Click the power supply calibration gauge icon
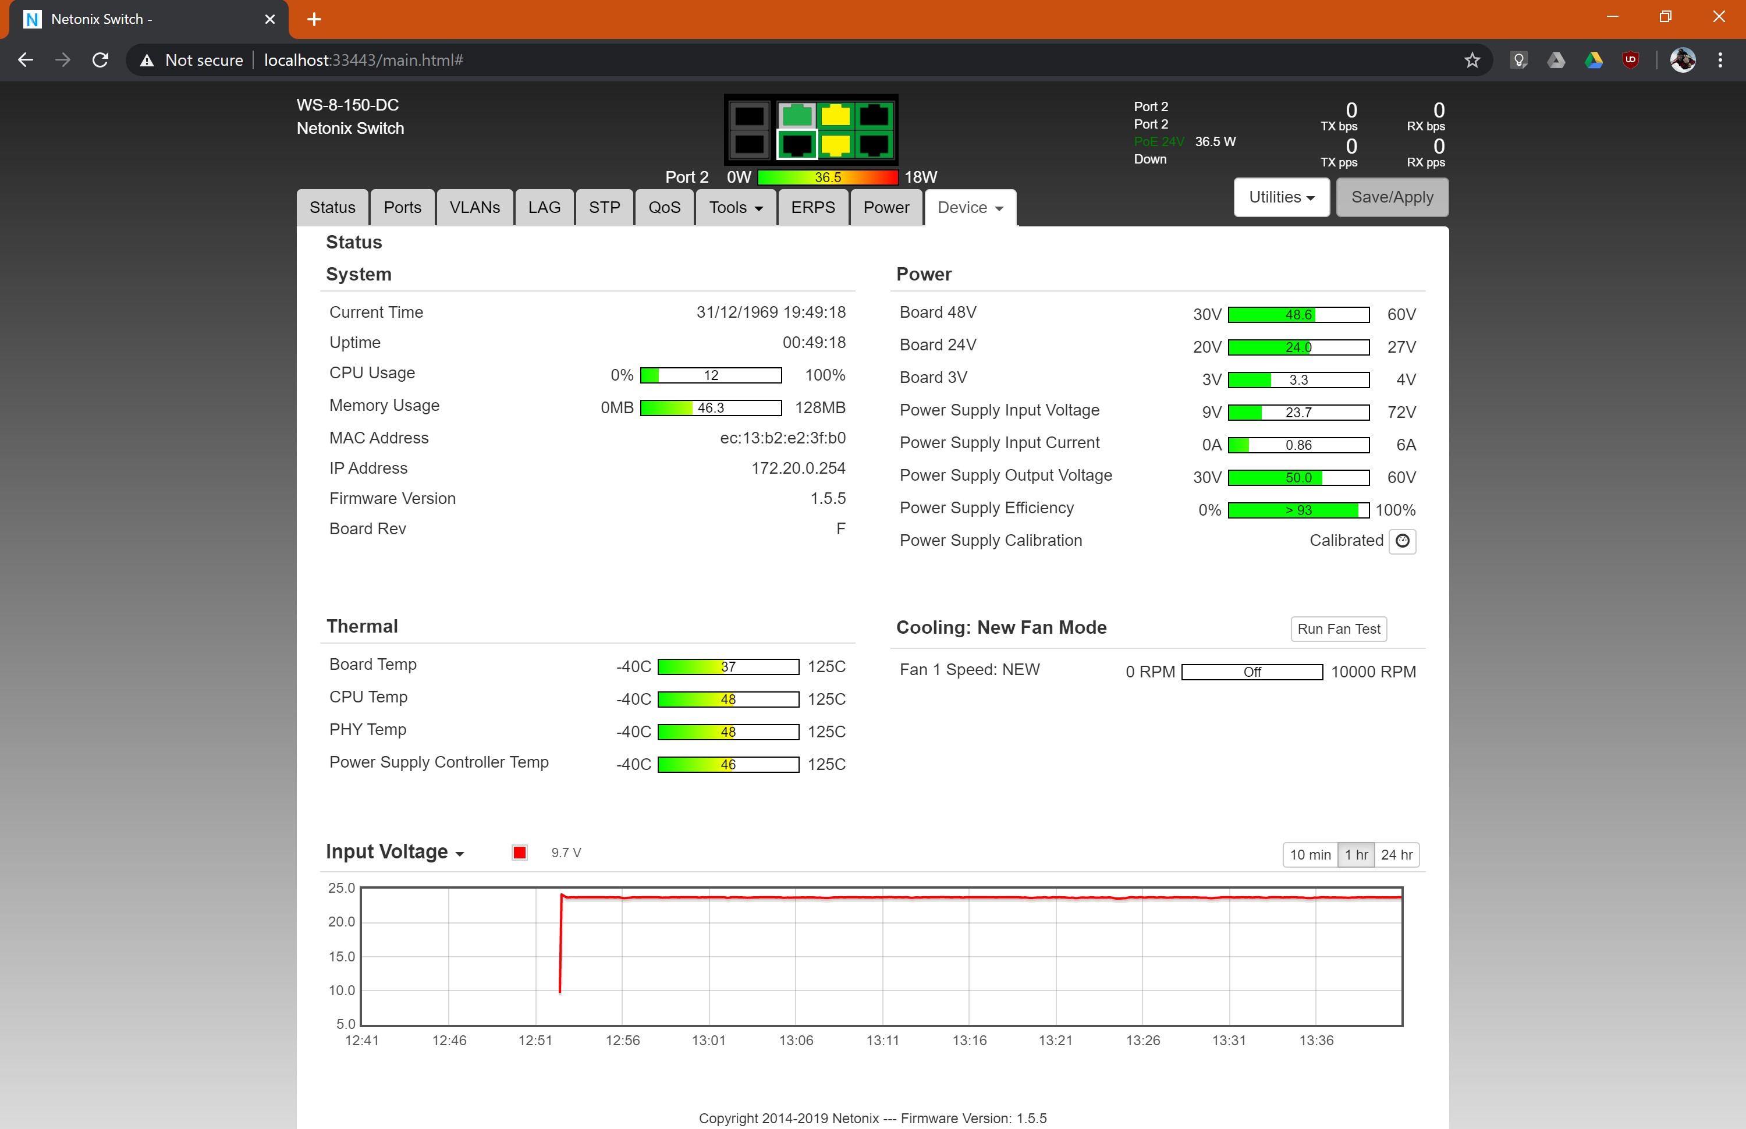The width and height of the screenshot is (1746, 1129). click(x=1402, y=541)
